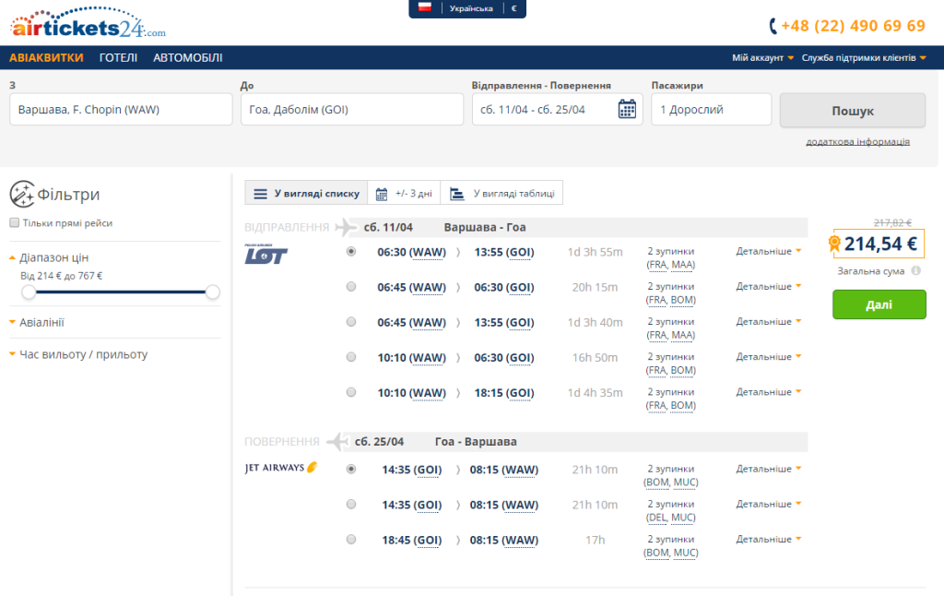The image size is (944, 596).
Task: Select return 14:35 flight via DEL, MUC
Action: click(351, 505)
